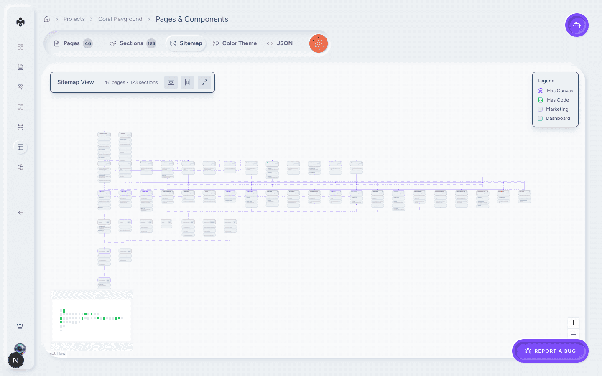Open the purple circular icon in the top right
The height and width of the screenshot is (376, 602).
(577, 25)
